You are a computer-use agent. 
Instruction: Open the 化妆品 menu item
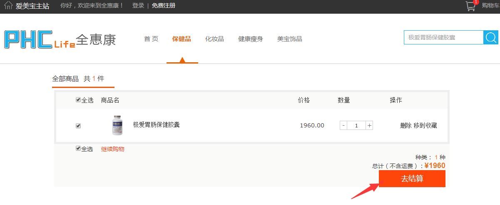tap(214, 39)
